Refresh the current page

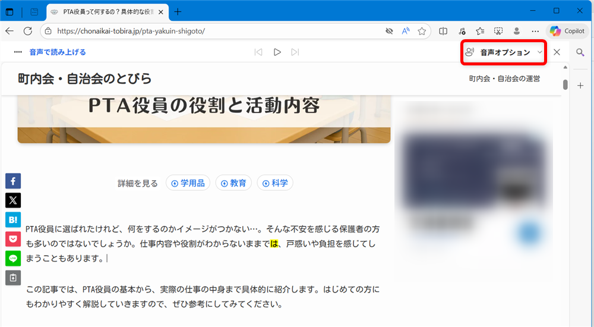click(28, 31)
